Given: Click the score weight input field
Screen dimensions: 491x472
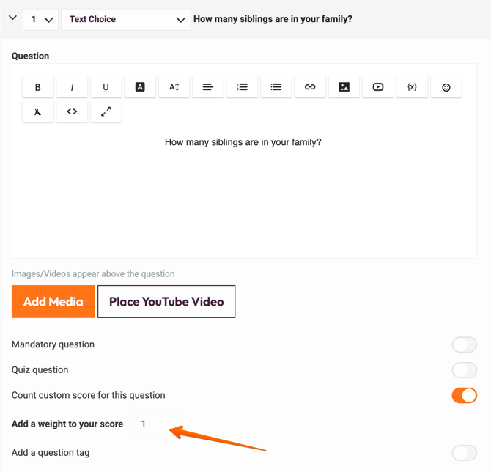Looking at the screenshot, I should tap(158, 424).
